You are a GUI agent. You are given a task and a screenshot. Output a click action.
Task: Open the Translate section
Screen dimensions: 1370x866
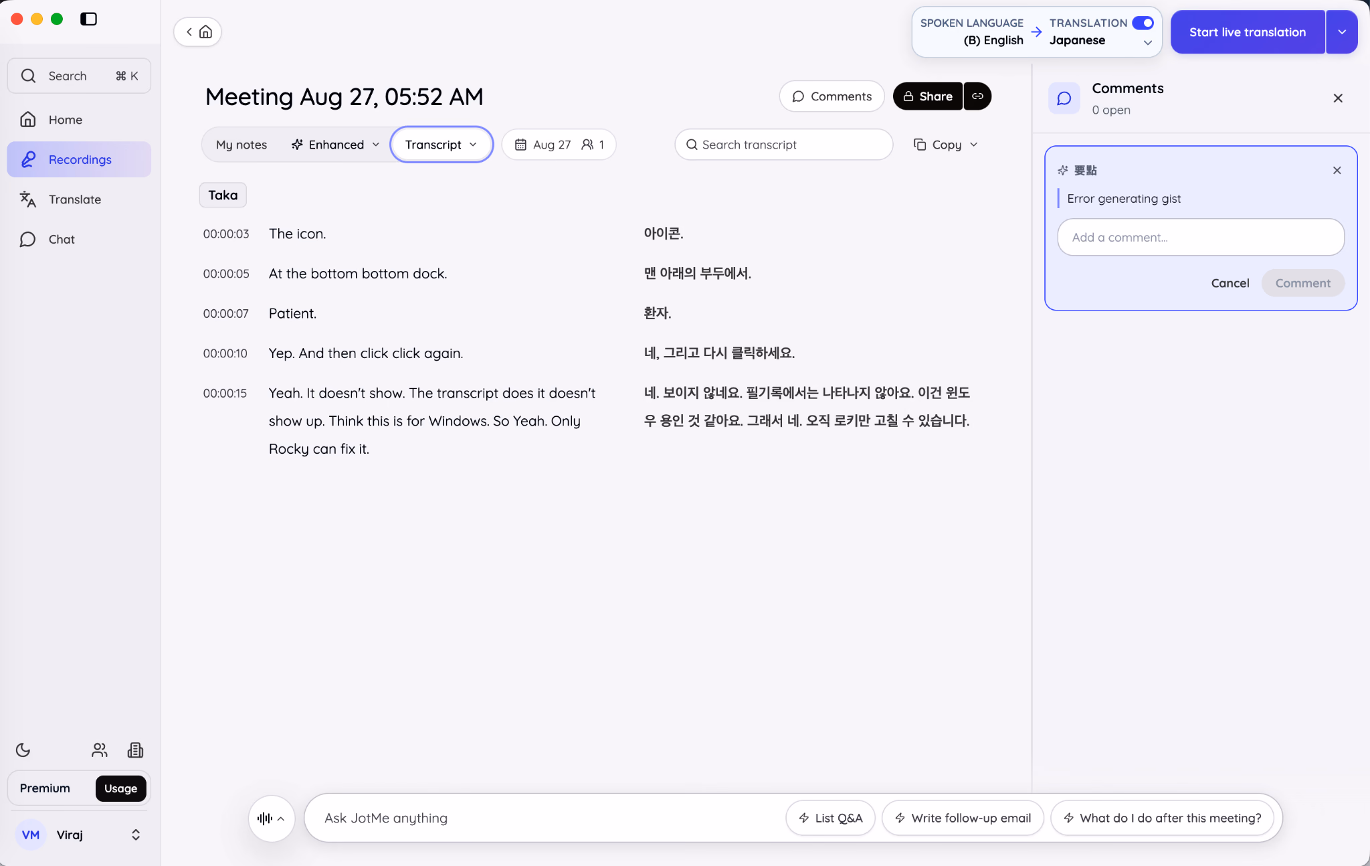79,199
